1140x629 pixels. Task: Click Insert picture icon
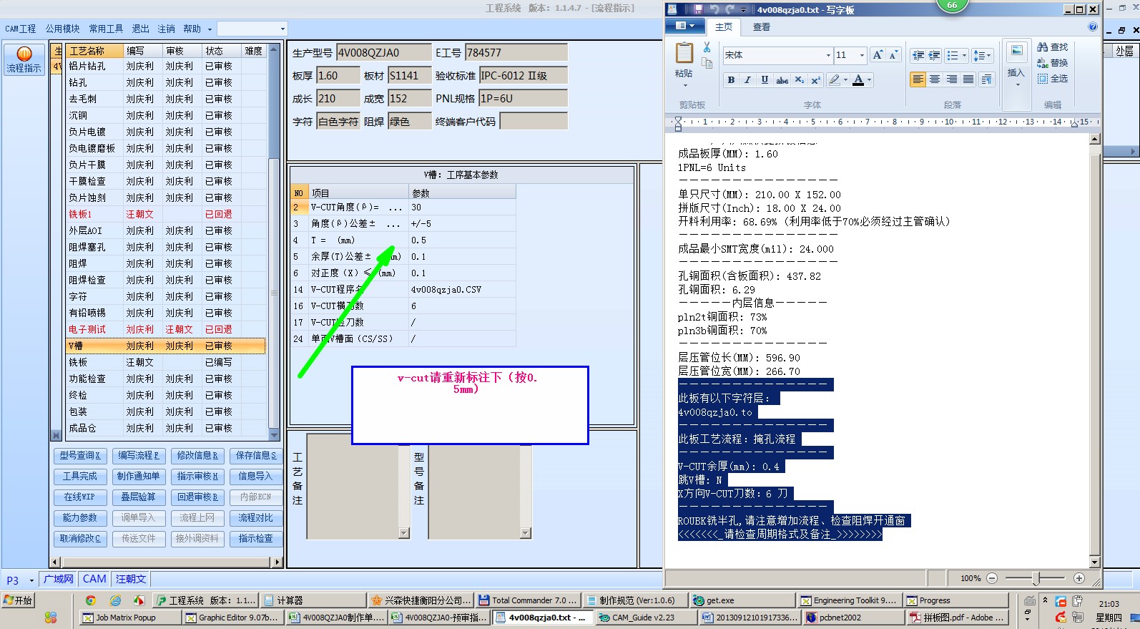click(x=1016, y=52)
